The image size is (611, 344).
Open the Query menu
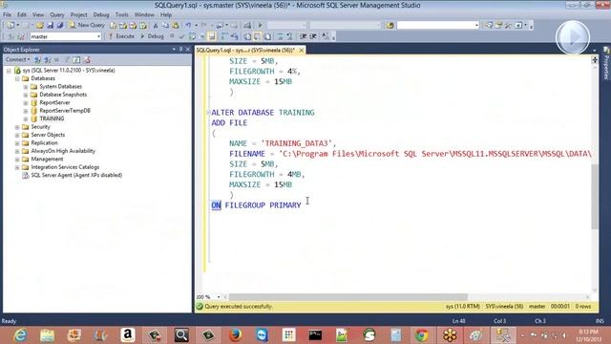point(57,15)
